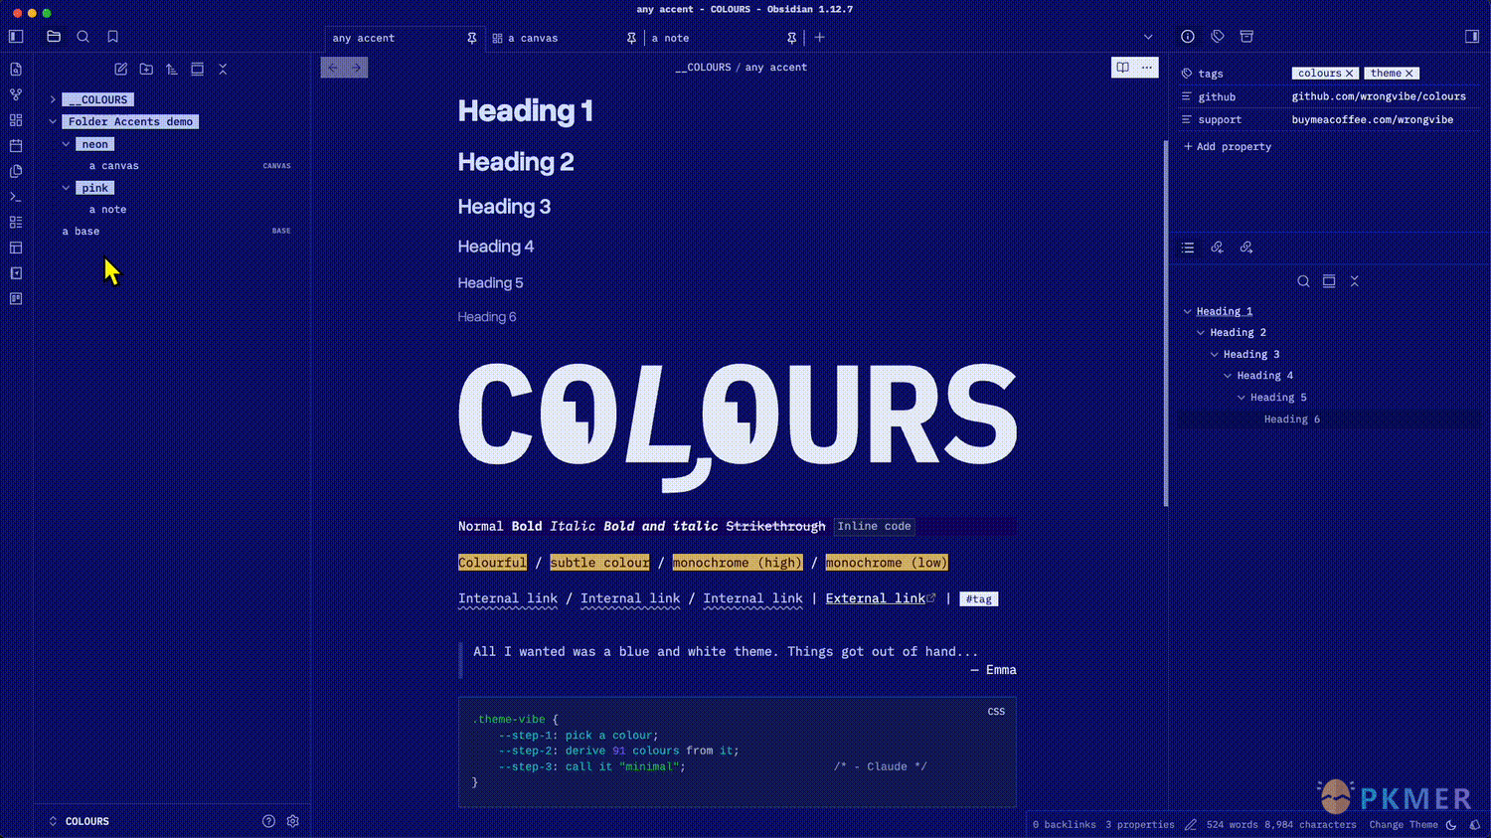This screenshot has width=1491, height=838.
Task: Collapse all headings in outline pane
Action: (x=1354, y=281)
